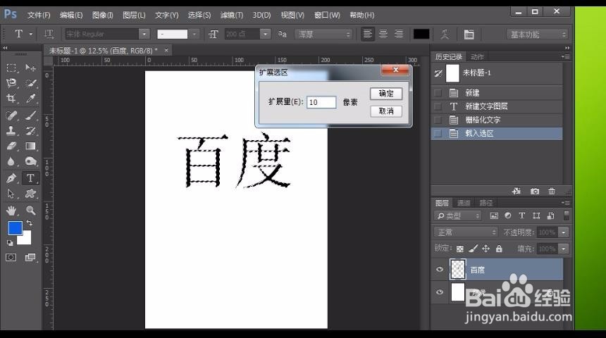The image size is (606, 338).
Task: Open anti-aliasing 浑厚 dropdown
Action: click(x=323, y=35)
